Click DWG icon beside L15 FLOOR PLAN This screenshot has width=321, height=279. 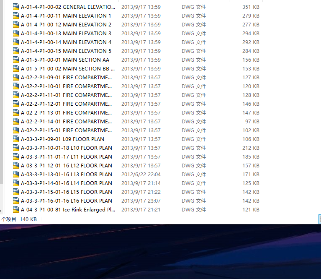(16, 192)
